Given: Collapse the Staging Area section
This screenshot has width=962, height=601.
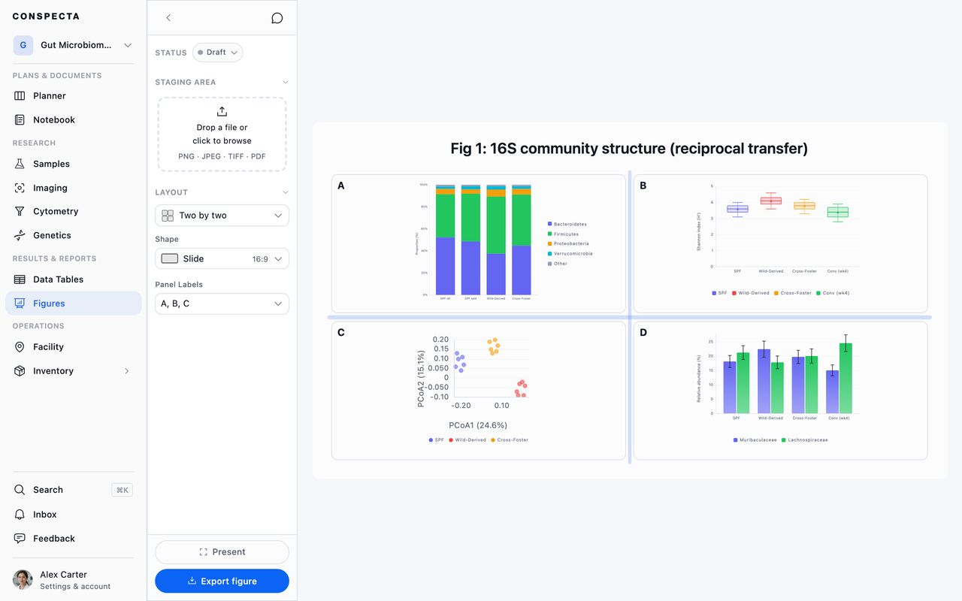Looking at the screenshot, I should pos(285,82).
